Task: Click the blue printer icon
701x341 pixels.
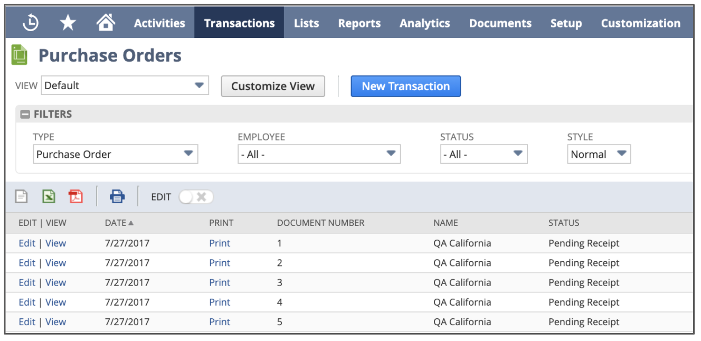Action: (117, 197)
